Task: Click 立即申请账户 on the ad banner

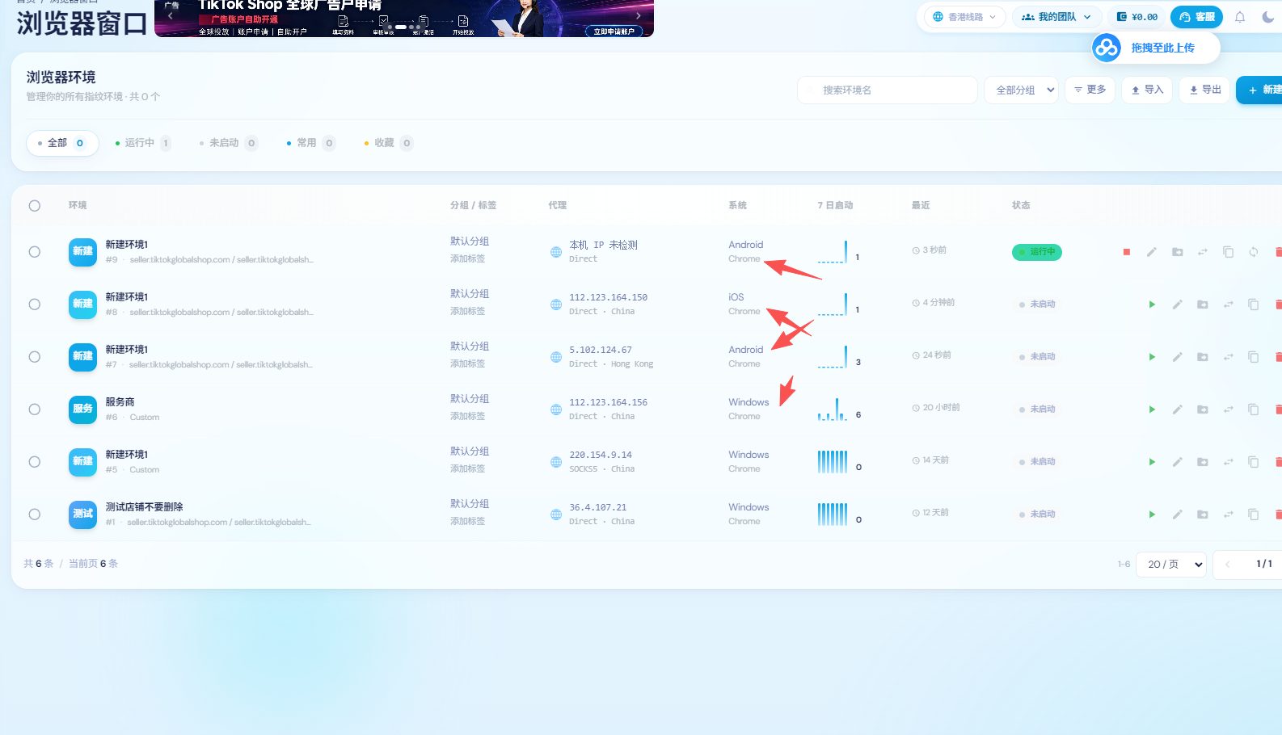Action: coord(614,31)
